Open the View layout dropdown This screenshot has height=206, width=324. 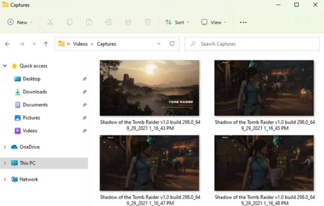[214, 22]
